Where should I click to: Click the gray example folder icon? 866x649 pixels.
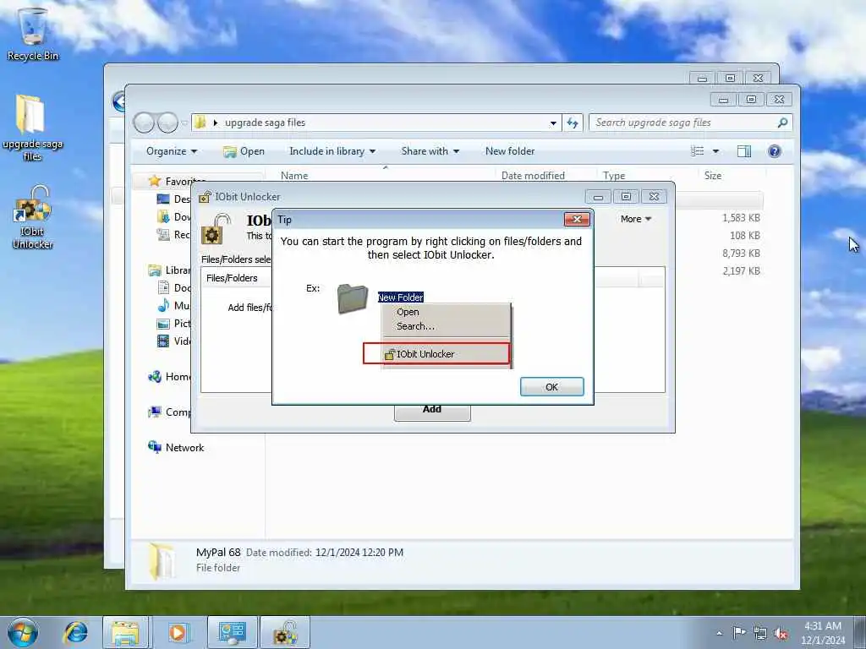353,298
